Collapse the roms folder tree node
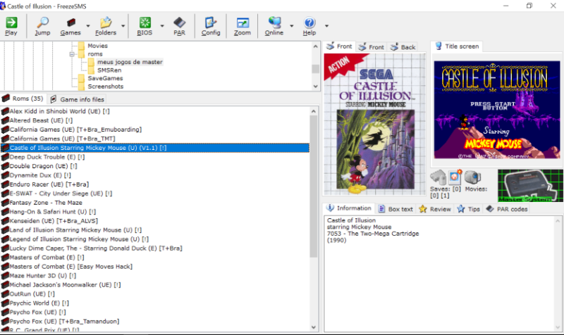 click(72, 54)
